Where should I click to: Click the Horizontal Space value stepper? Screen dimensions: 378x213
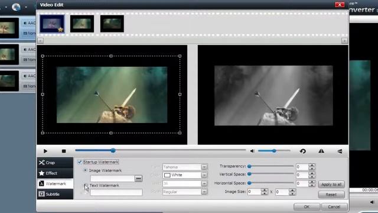tap(312, 183)
